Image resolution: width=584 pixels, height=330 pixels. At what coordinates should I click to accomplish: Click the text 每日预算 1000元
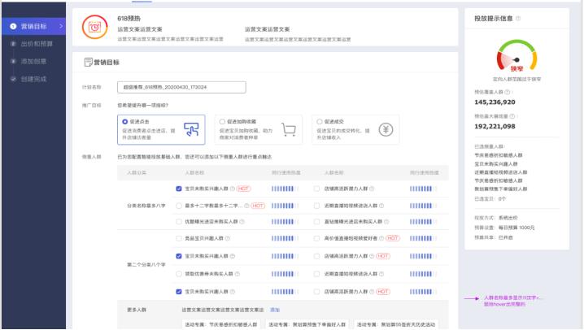(516, 228)
